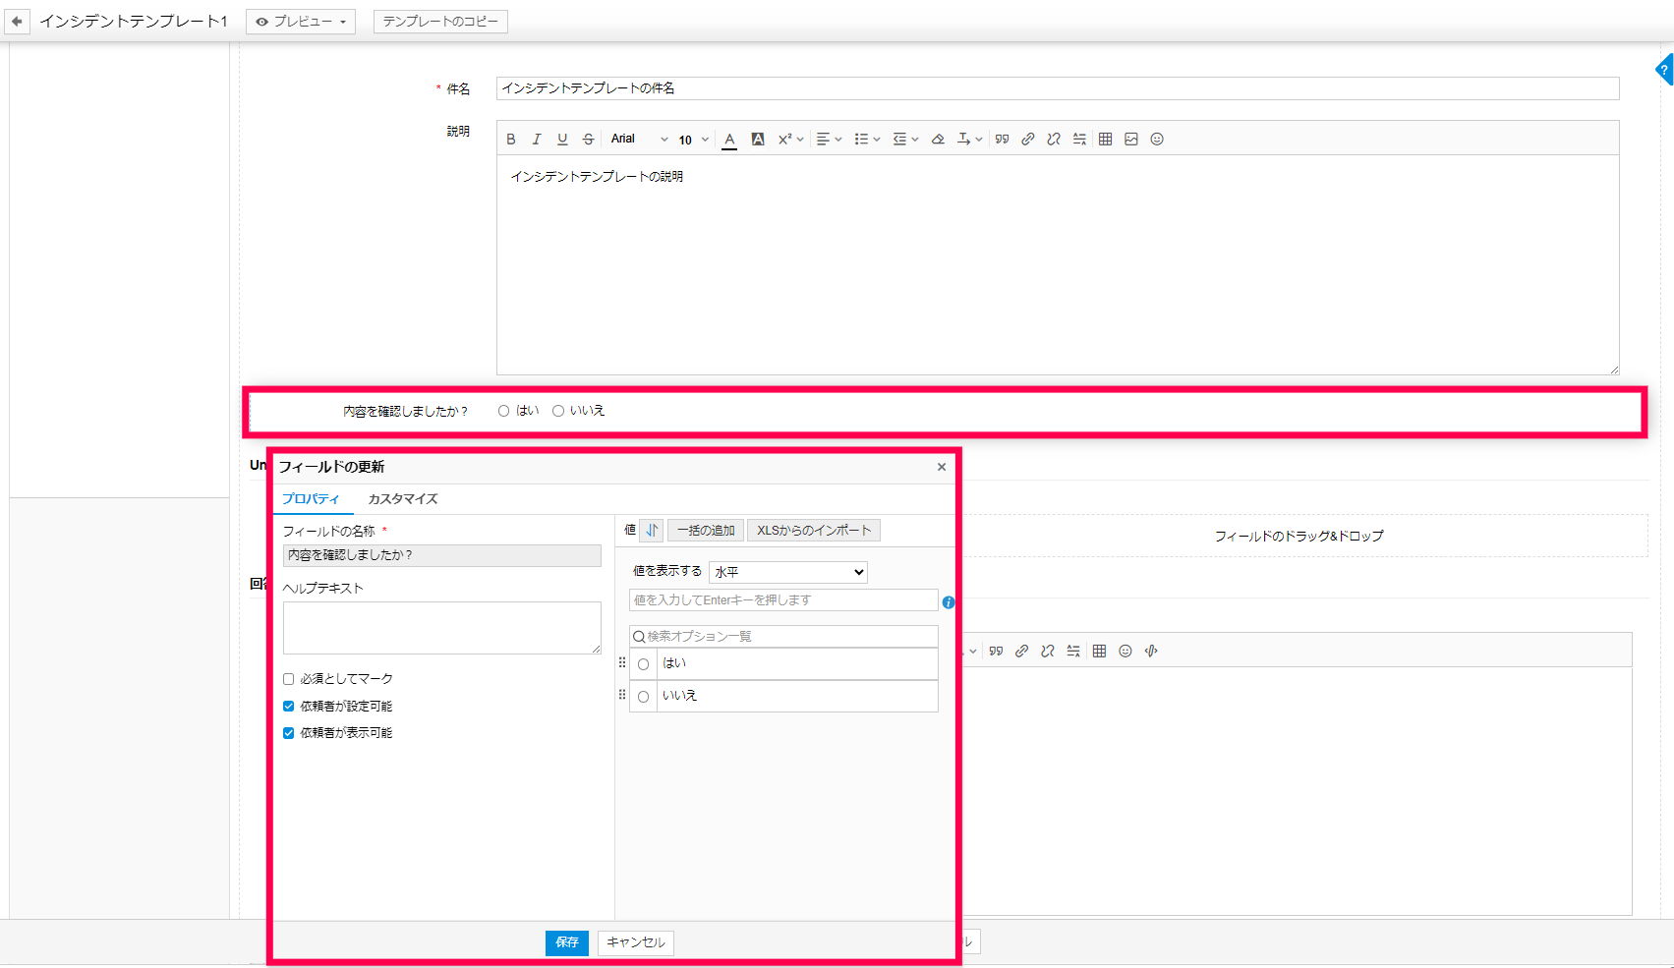This screenshot has width=1674, height=968.
Task: Click the blue info icon beside the value input
Action: tap(949, 602)
